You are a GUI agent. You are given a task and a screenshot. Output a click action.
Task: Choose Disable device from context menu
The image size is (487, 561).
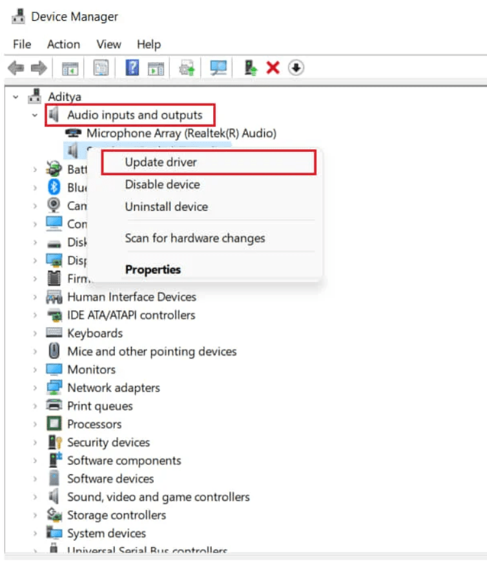tap(209, 185)
